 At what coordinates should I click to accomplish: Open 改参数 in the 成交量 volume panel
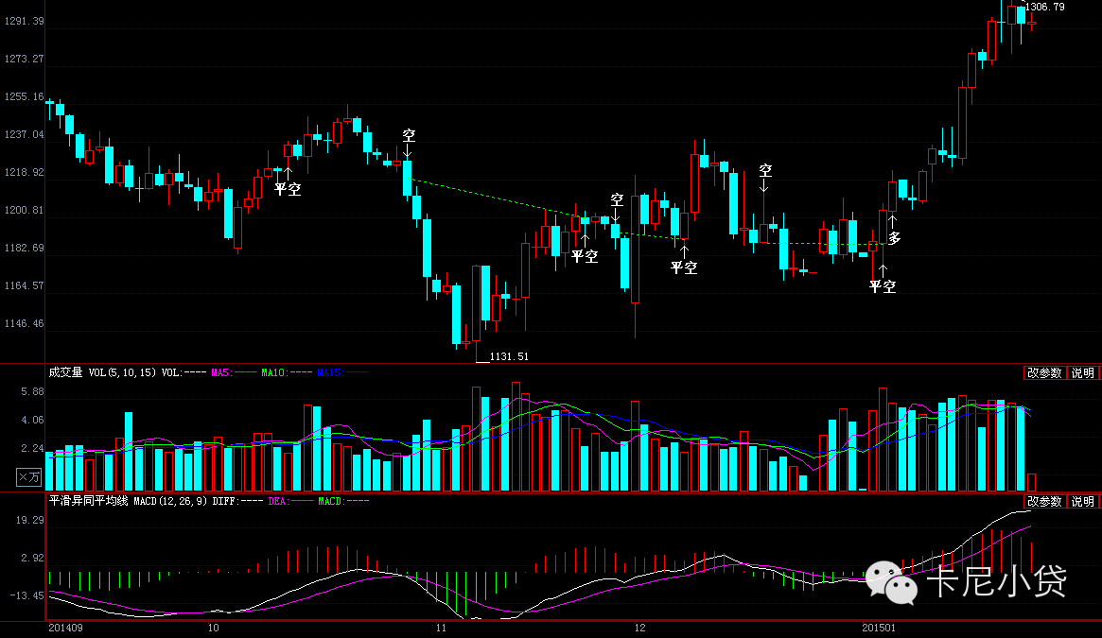click(x=1044, y=373)
